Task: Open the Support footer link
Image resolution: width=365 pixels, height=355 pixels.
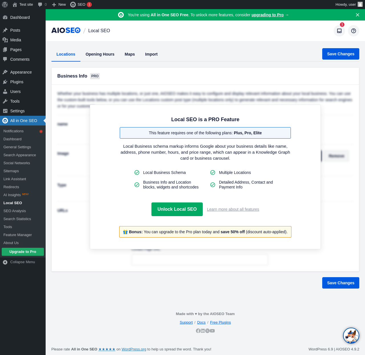Action: tap(186, 322)
